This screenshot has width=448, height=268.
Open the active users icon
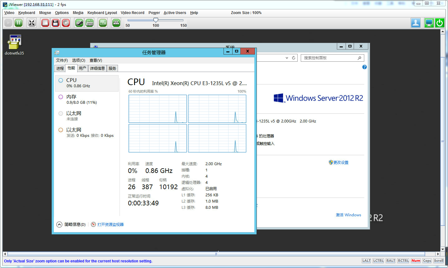416,23
